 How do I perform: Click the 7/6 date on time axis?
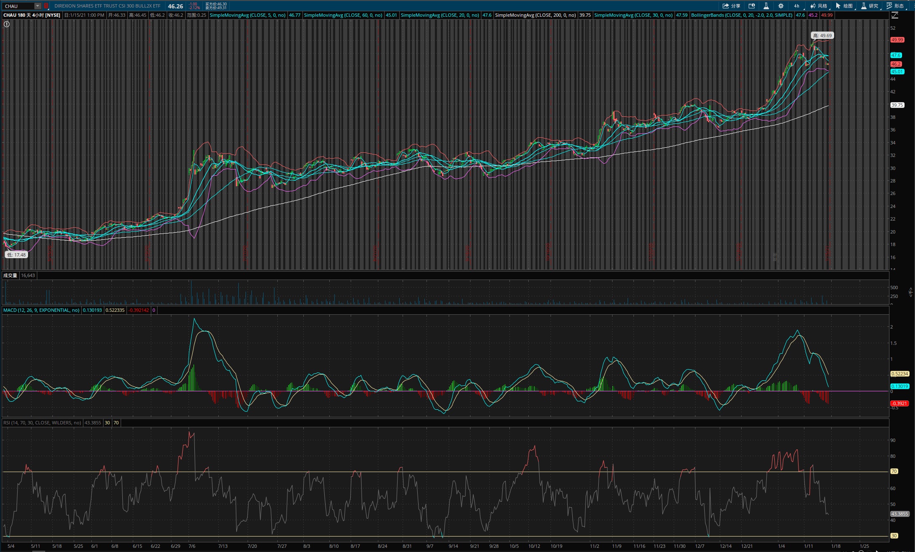[x=192, y=546]
